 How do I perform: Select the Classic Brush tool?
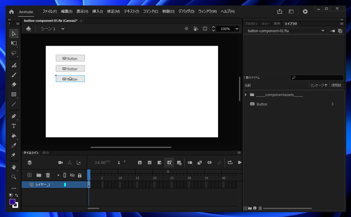14,75
